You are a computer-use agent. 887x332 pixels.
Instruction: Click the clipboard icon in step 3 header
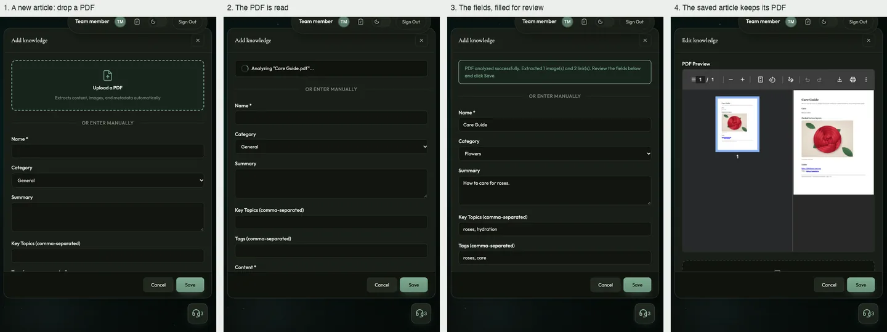[584, 22]
